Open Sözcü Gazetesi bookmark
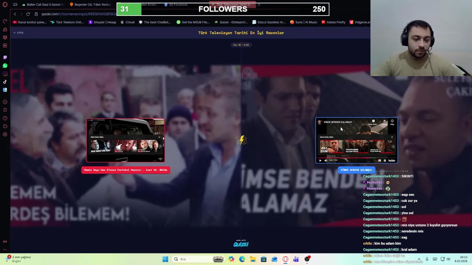This screenshot has height=265, width=472. click(x=269, y=22)
